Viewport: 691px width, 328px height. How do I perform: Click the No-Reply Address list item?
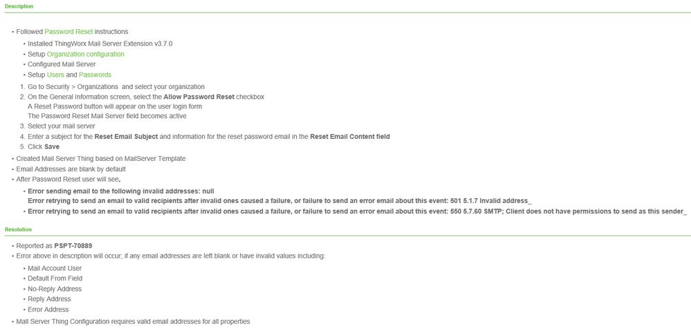55,289
